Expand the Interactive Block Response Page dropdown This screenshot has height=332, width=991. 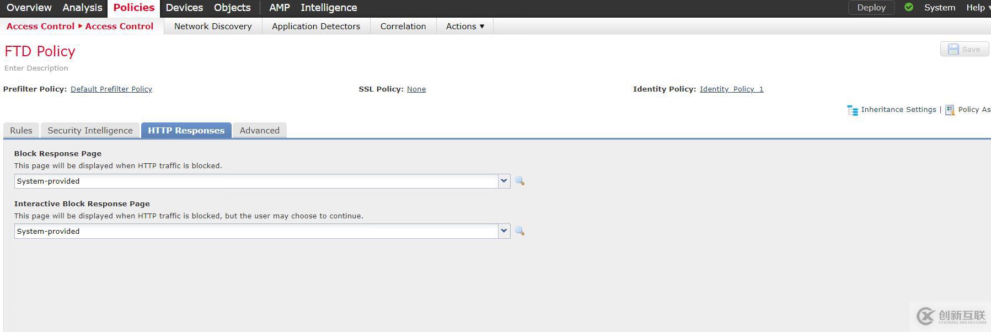coord(503,231)
